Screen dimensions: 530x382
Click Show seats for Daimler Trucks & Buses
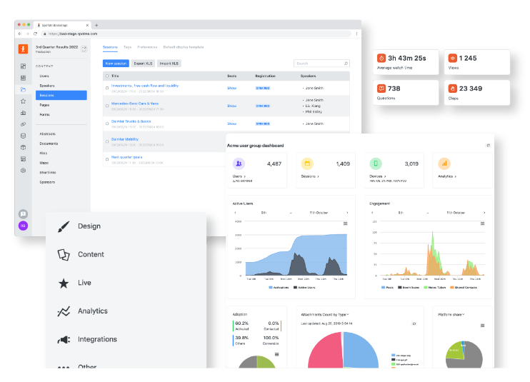231,124
